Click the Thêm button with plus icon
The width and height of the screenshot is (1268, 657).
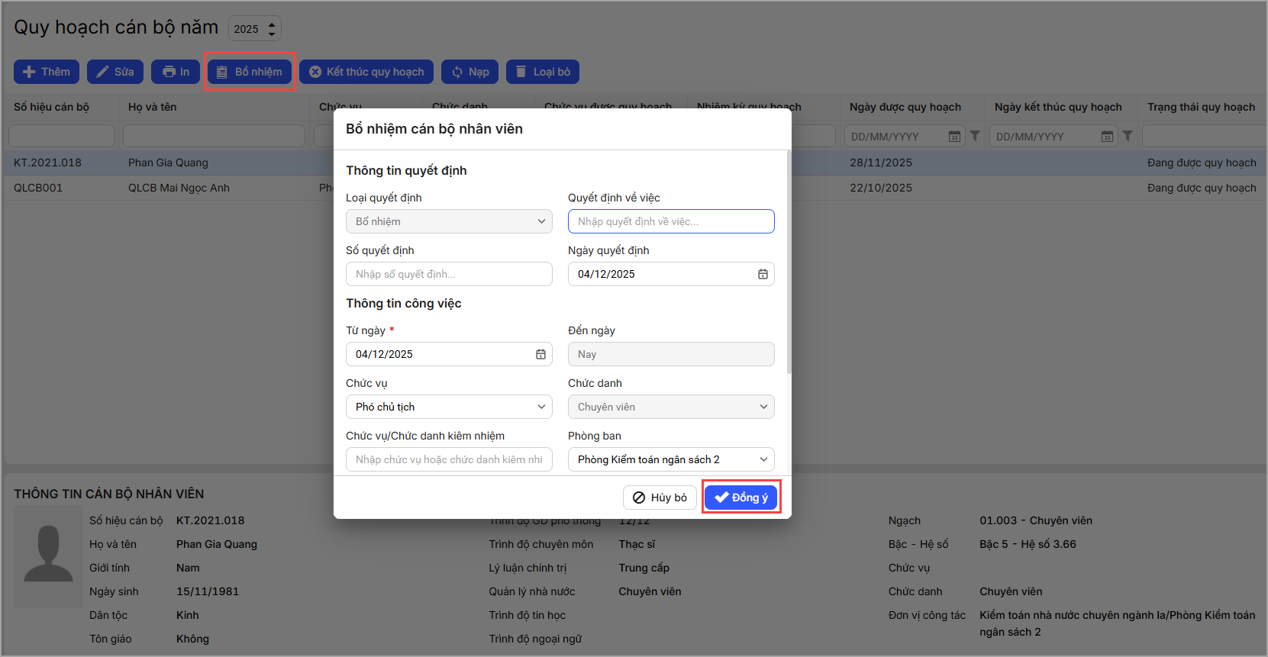point(46,72)
